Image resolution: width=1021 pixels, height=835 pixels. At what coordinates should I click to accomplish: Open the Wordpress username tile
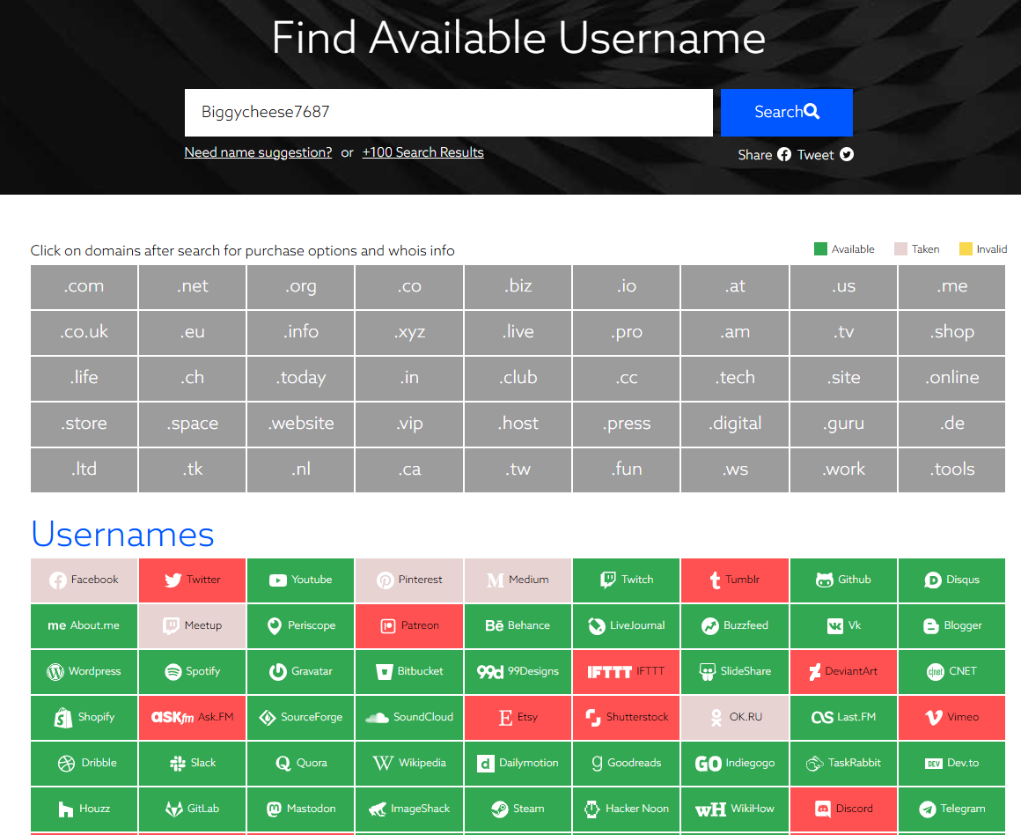pos(84,671)
